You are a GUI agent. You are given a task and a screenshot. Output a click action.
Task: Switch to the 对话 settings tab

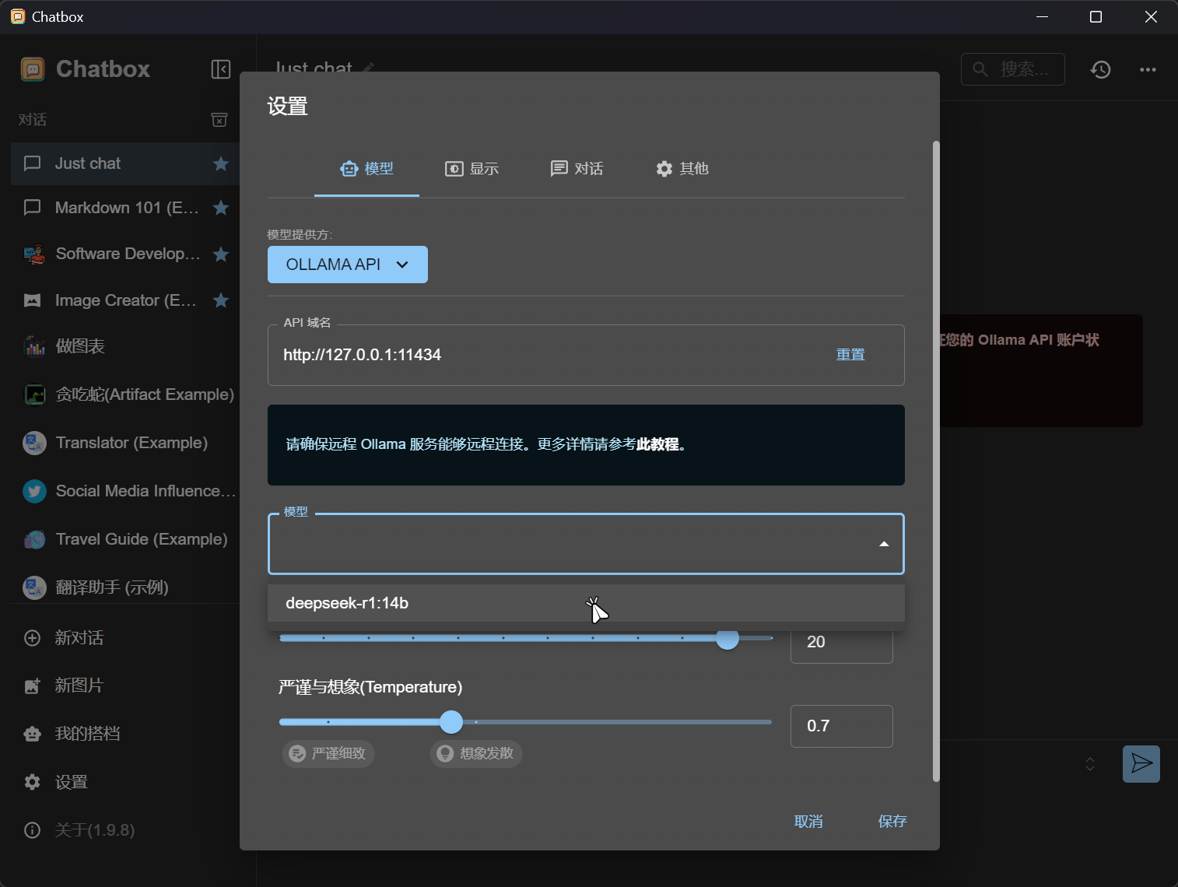click(x=577, y=169)
